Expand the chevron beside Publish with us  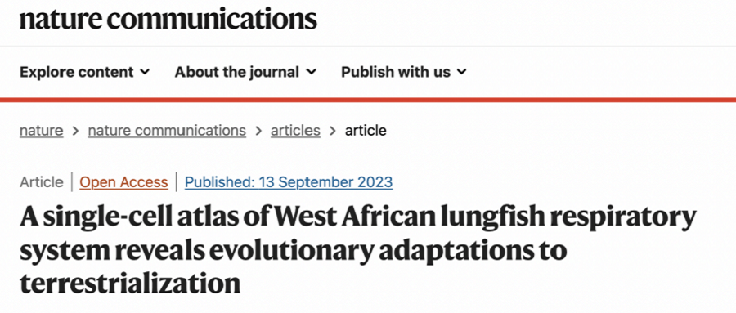(x=462, y=72)
